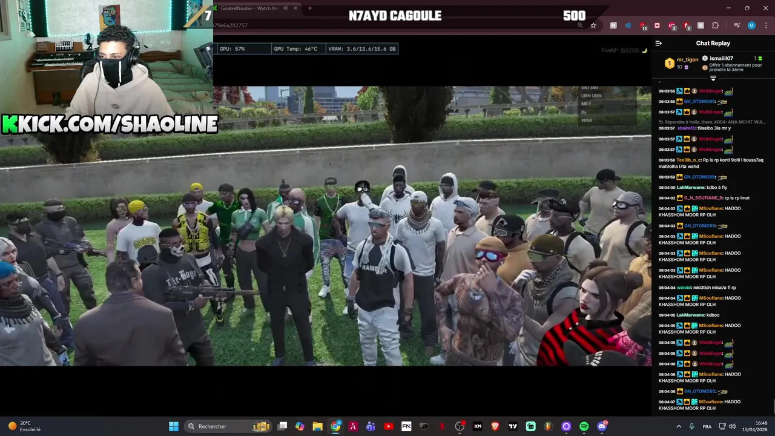Viewport: 775px width, 436px height.
Task: Click the chat panel scrollbar
Action: click(x=773, y=406)
